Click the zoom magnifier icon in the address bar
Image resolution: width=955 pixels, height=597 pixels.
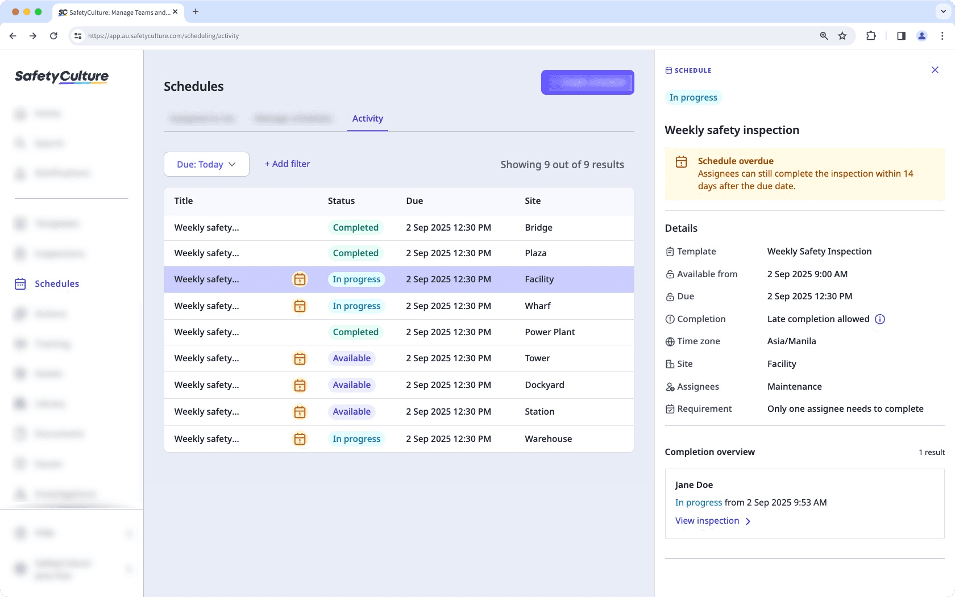[x=823, y=35]
